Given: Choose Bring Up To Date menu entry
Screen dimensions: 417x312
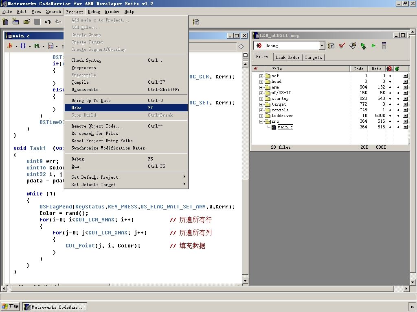Looking at the screenshot, I should [126, 100].
